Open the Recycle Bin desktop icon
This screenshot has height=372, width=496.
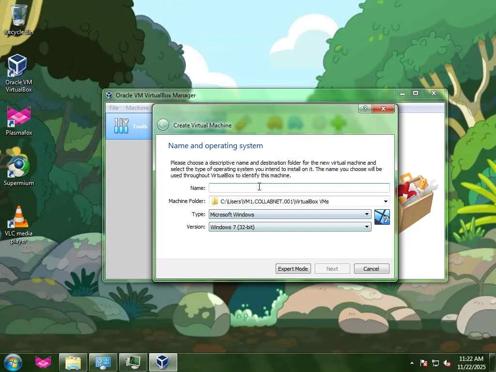point(18,19)
